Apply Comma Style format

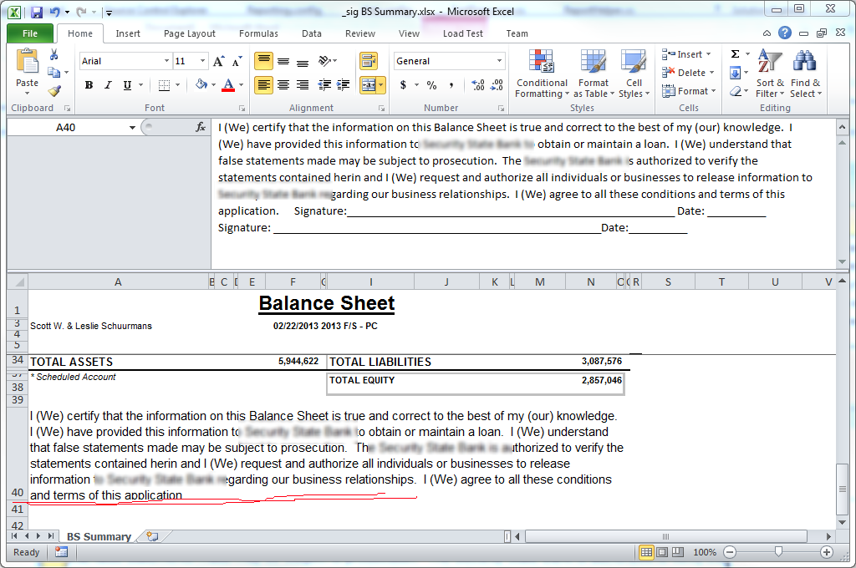(451, 85)
